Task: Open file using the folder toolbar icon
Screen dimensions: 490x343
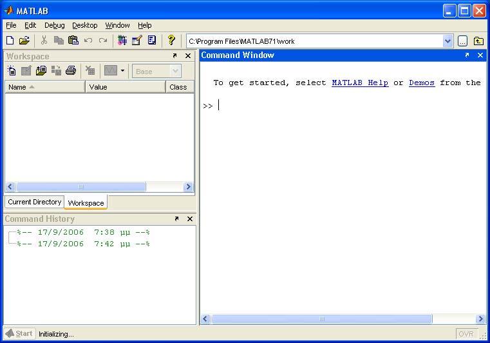Action: [24, 41]
